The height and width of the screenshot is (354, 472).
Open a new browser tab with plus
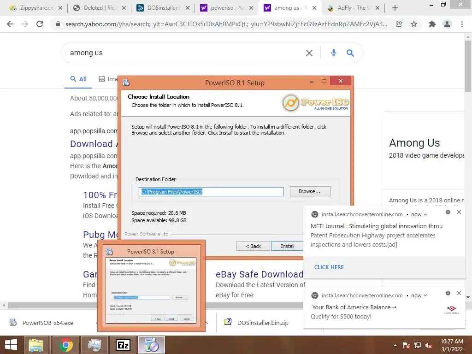395,8
